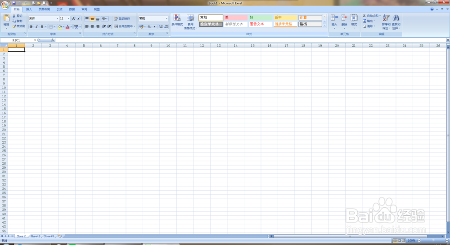
Task: Open the Office button menu
Action: point(5,5)
